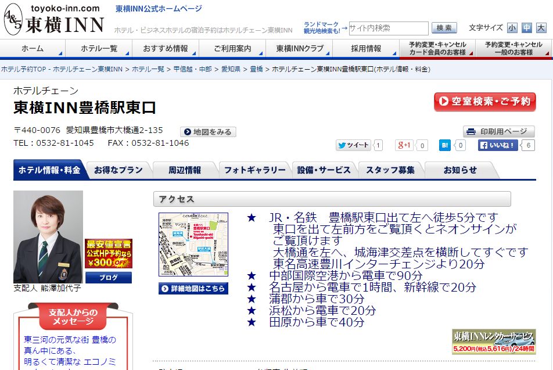Click the 詳細地図はこちら button

point(193,289)
